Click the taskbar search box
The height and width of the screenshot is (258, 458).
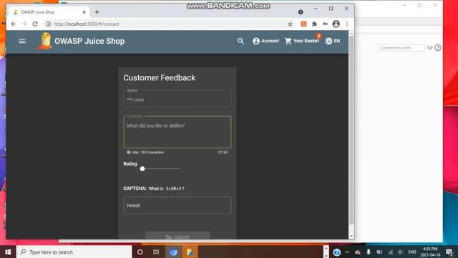point(74,252)
